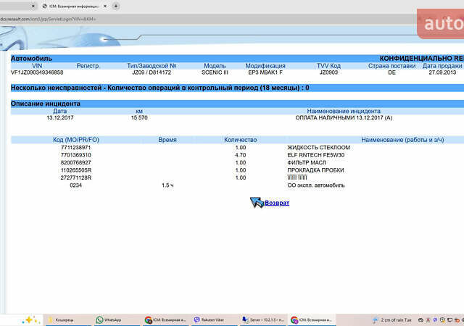Click the sparkle icon at taskbar left
The image size is (464, 326).
click(x=30, y=319)
